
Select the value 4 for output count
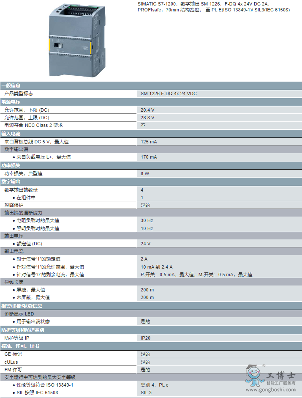142,190
